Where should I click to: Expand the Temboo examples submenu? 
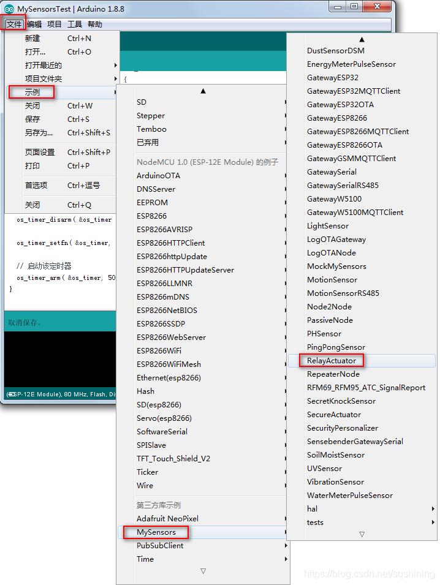[x=203, y=129]
